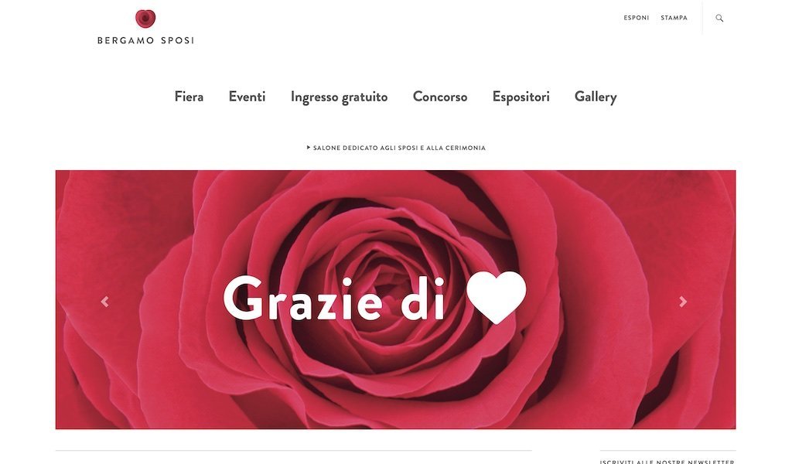This screenshot has height=464, width=792.
Task: Open the Esponi link
Action: point(637,18)
